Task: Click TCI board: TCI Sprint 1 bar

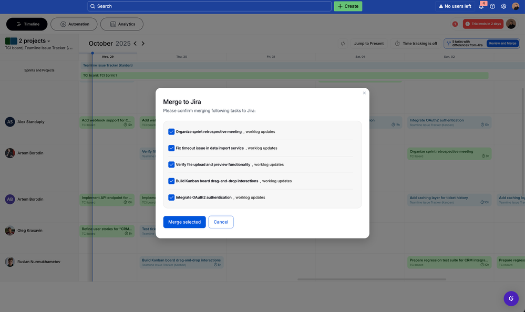Action: click(284, 75)
